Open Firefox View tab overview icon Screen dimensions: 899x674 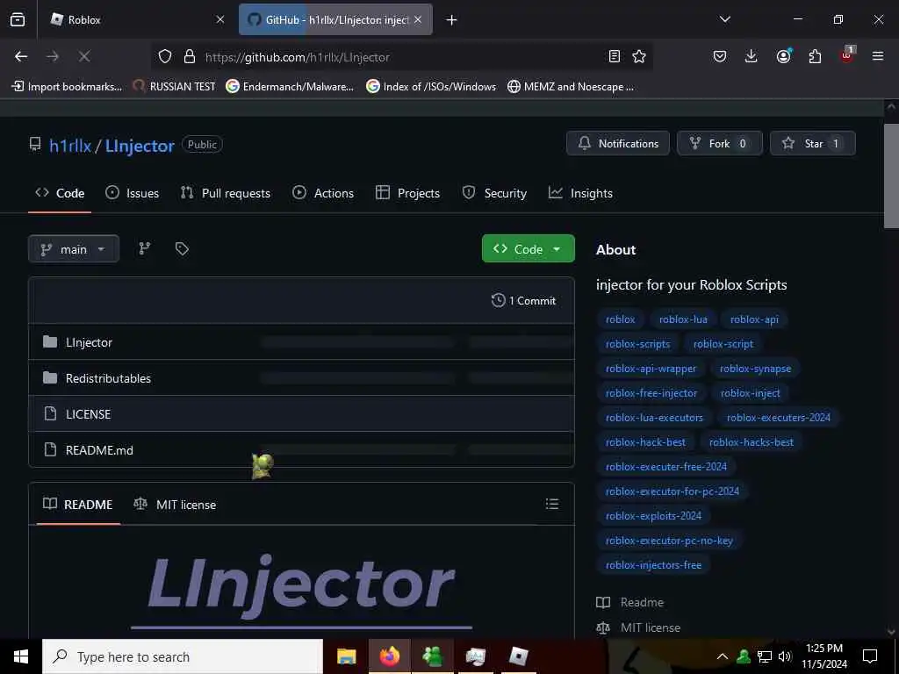click(x=18, y=20)
